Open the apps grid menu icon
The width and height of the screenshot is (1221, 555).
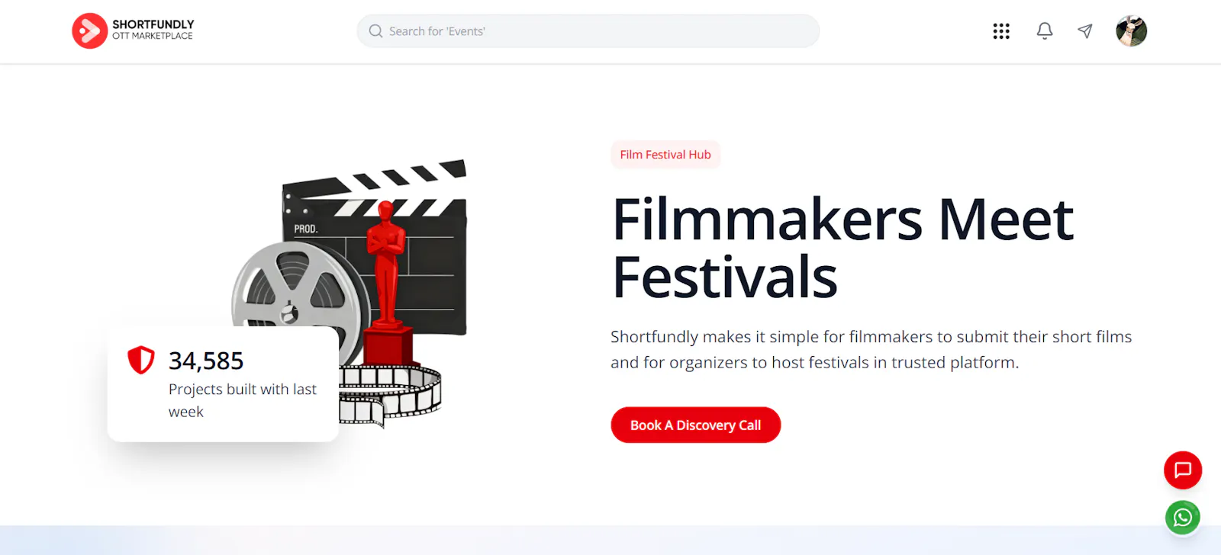[1001, 31]
